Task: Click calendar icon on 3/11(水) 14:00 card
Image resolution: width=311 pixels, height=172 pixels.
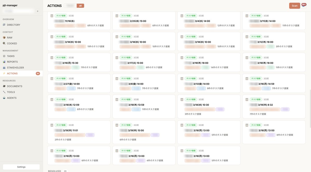Action: (x=247, y=16)
